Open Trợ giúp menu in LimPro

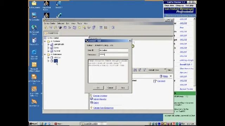click(189, 6)
